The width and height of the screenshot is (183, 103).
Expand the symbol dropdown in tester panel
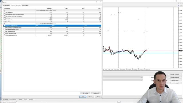pyautogui.click(x=142, y=78)
